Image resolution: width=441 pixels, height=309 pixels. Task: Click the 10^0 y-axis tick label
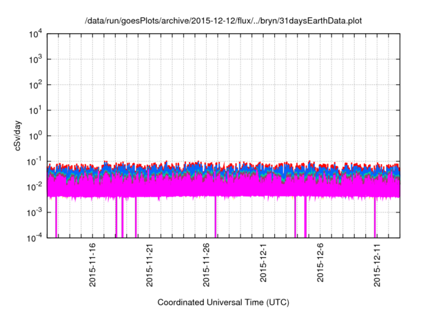35,136
